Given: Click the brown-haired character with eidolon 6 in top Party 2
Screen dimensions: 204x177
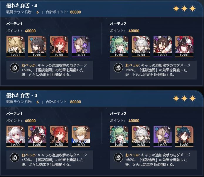Looking at the screenshot, I should coord(163,47).
